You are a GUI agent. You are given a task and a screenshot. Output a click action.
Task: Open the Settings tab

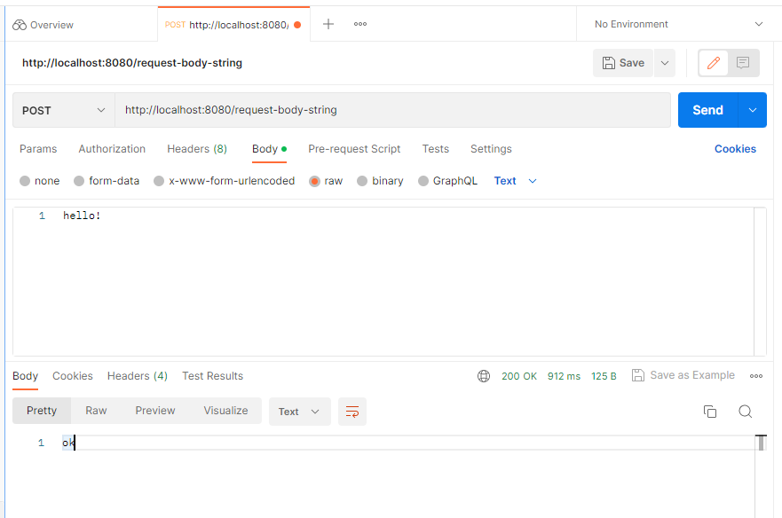491,148
